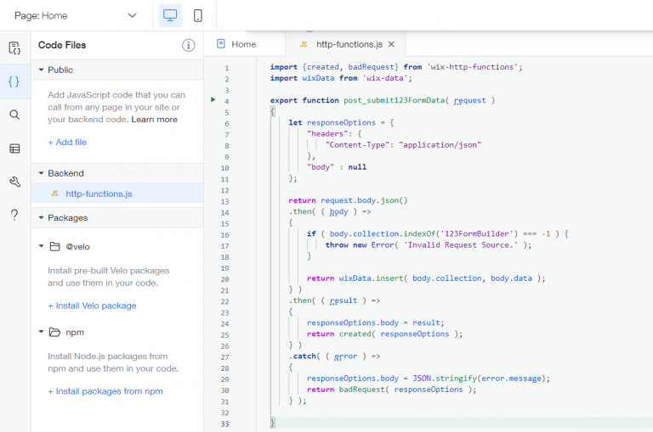653x432 pixels.
Task: Click the Home tab page icon
Action: (221, 43)
